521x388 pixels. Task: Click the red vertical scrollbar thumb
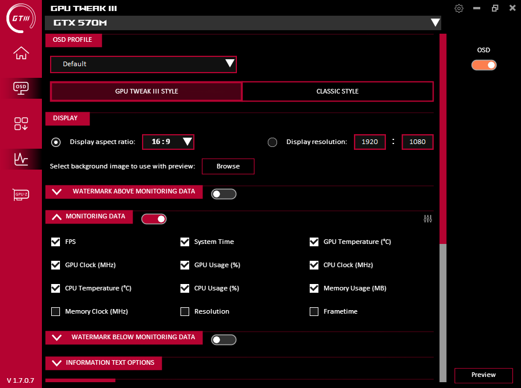click(x=443, y=139)
